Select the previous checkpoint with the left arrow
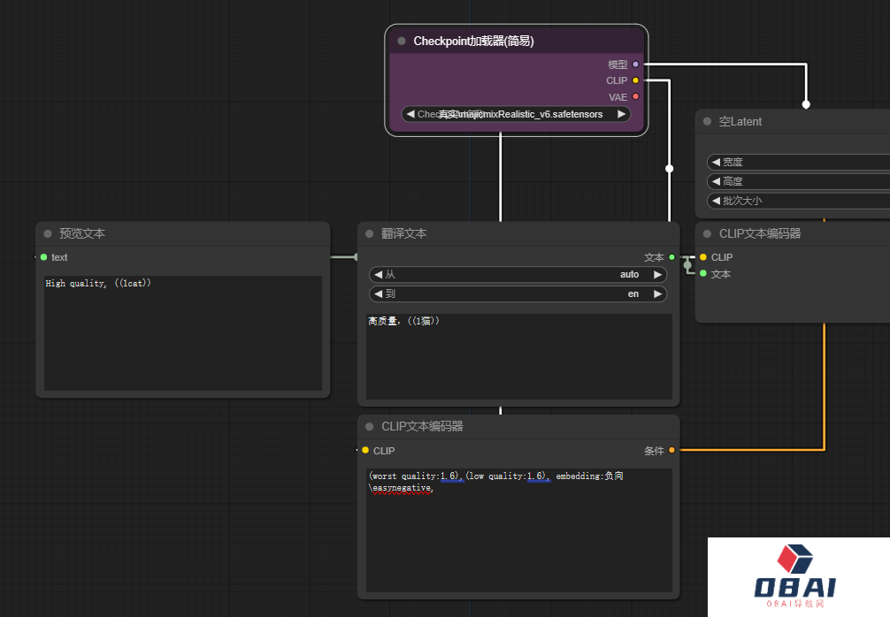The image size is (890, 617). click(x=410, y=114)
